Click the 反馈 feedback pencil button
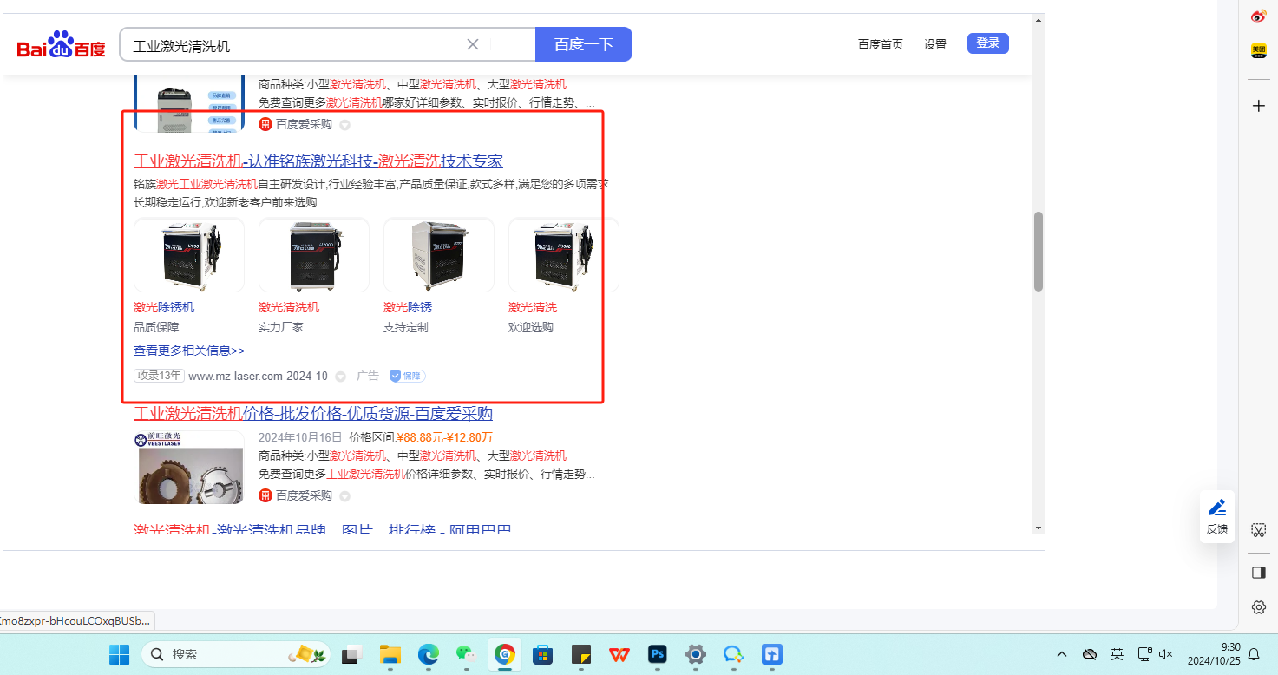 [1216, 515]
